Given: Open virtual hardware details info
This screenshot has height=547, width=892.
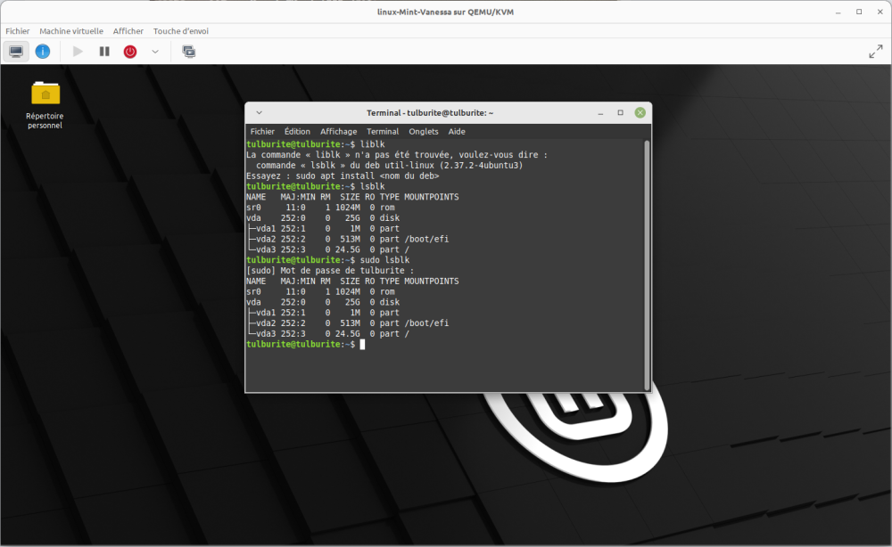Looking at the screenshot, I should click(43, 52).
